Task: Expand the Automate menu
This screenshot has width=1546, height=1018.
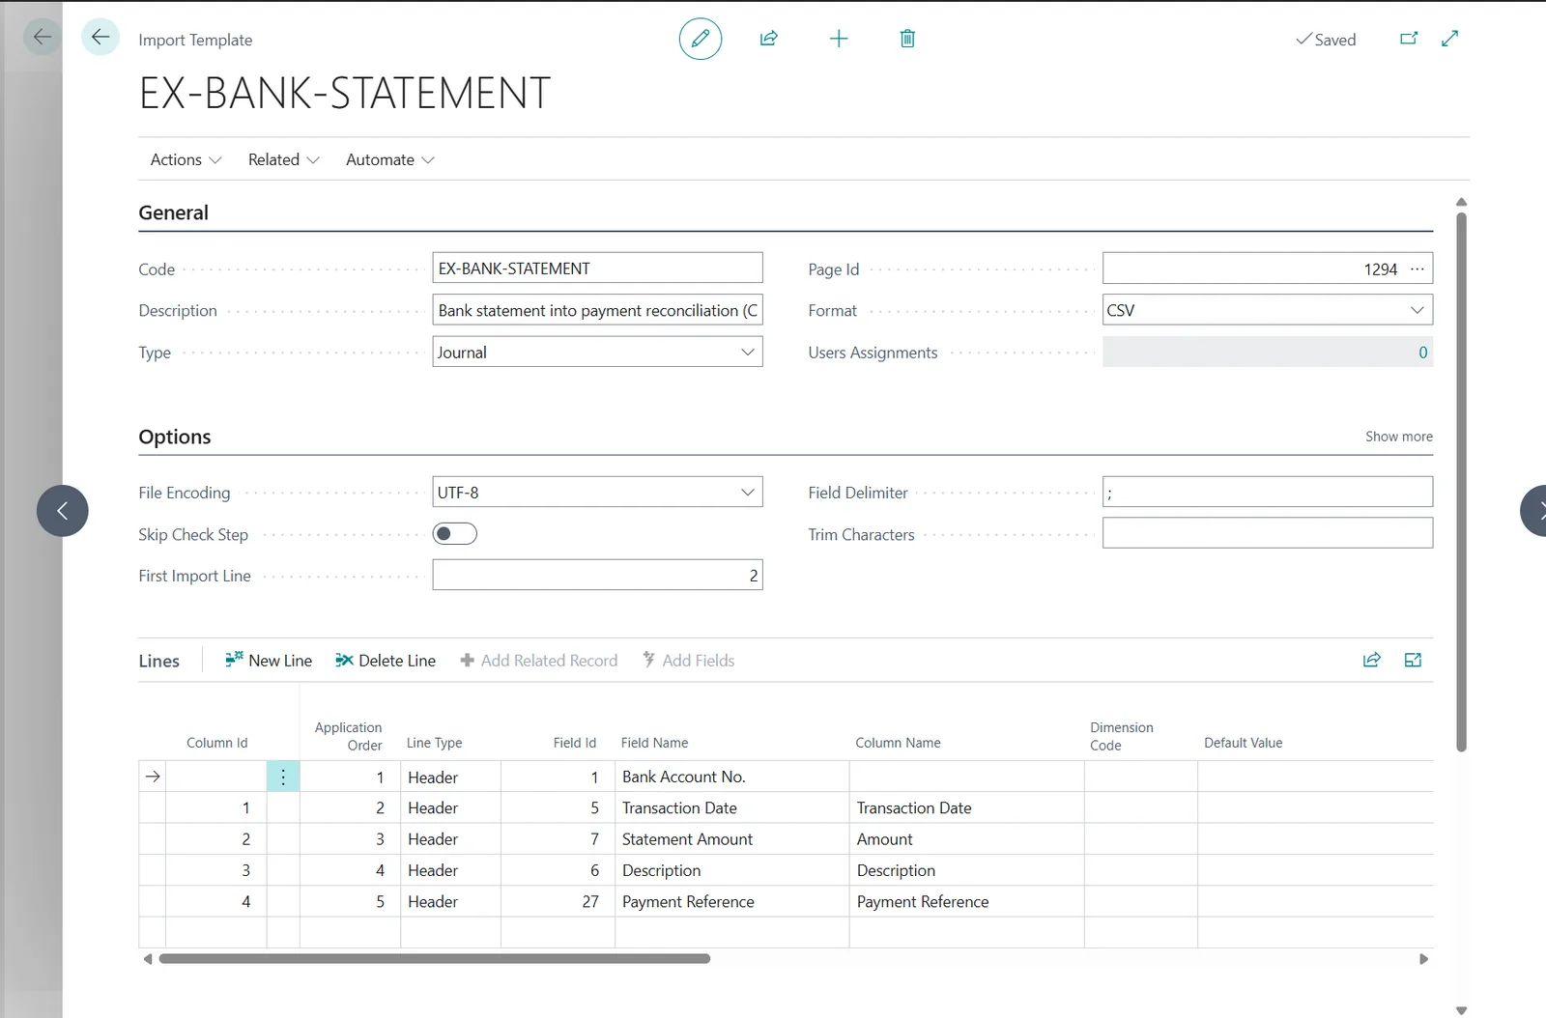Action: pos(390,159)
